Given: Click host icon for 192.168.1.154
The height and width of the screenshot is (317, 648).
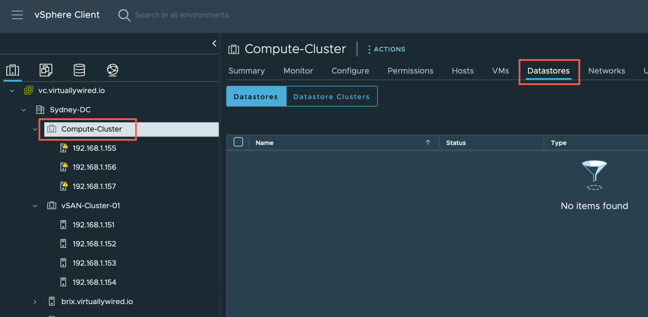Looking at the screenshot, I should point(63,282).
